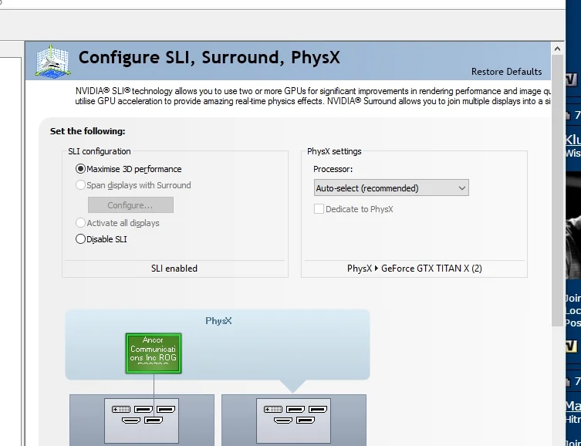Click the scrollbar up arrow
This screenshot has width=581, height=446.
click(557, 49)
